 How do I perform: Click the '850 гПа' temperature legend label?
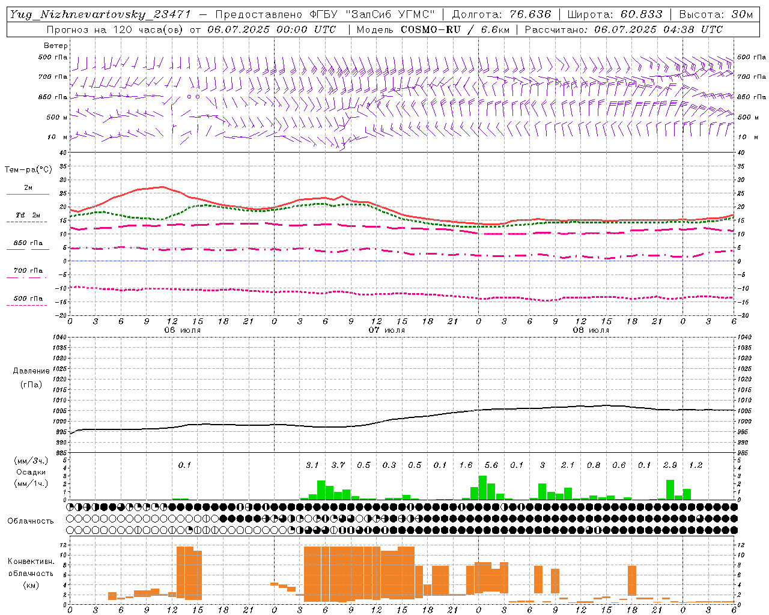click(x=28, y=243)
